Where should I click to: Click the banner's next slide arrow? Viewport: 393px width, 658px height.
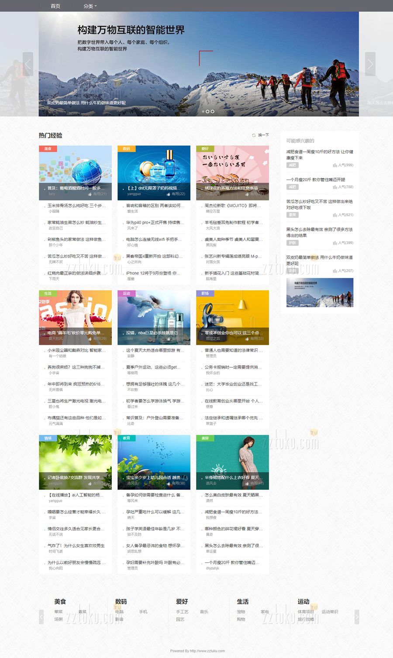pyautogui.click(x=370, y=64)
